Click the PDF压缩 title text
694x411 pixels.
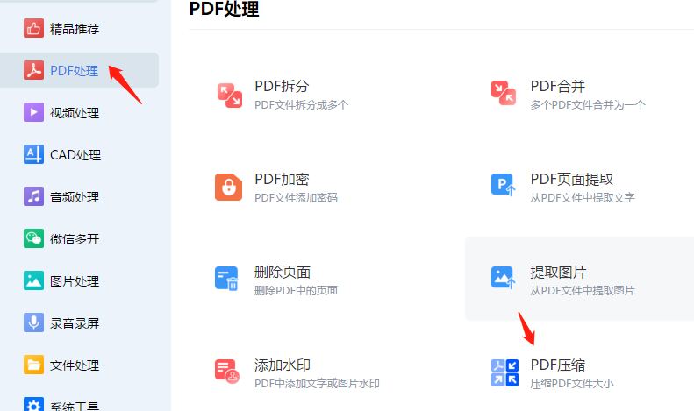click(558, 365)
